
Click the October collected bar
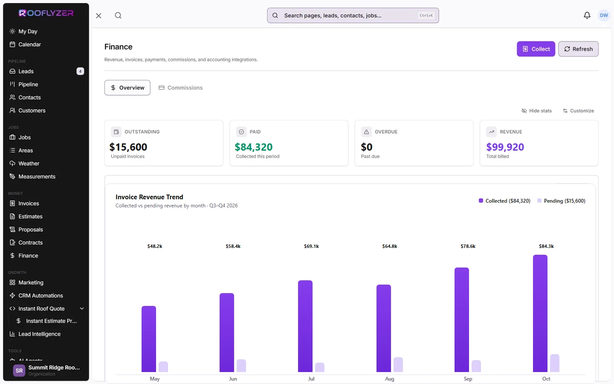(540, 314)
